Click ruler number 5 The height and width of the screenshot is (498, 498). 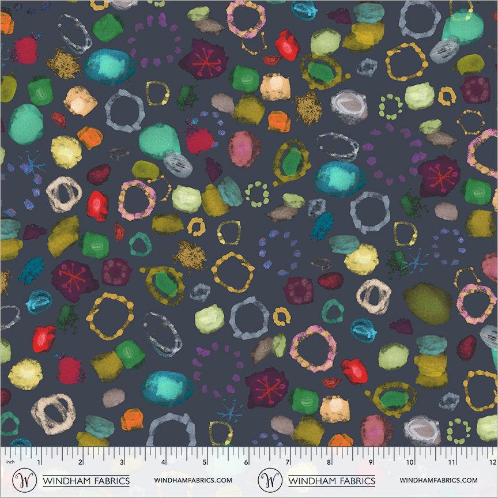(205, 462)
